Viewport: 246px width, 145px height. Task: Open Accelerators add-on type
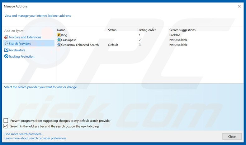point(17,50)
